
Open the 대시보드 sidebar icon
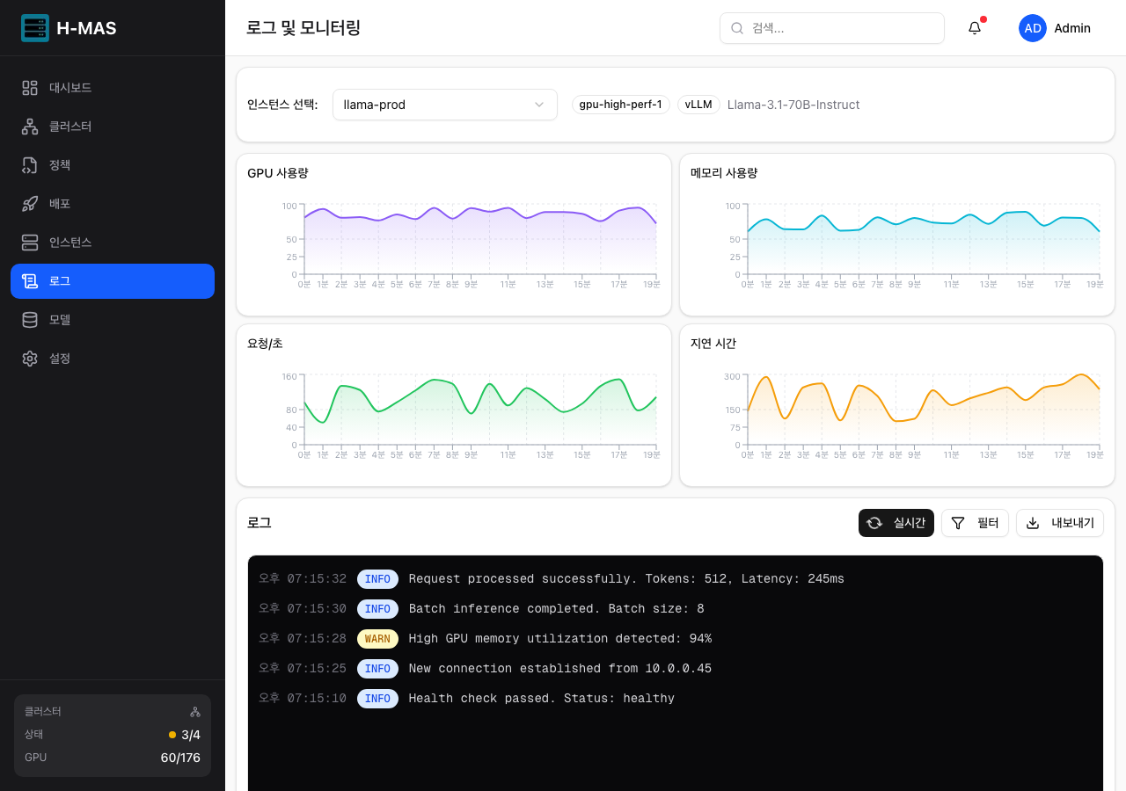(x=29, y=87)
